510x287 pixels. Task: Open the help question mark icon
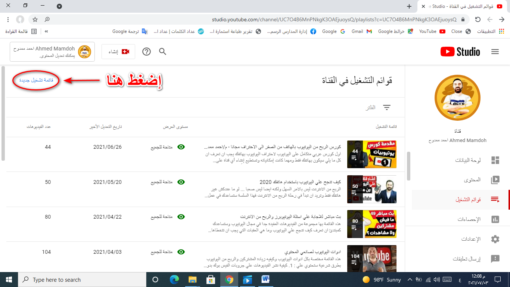[146, 52]
